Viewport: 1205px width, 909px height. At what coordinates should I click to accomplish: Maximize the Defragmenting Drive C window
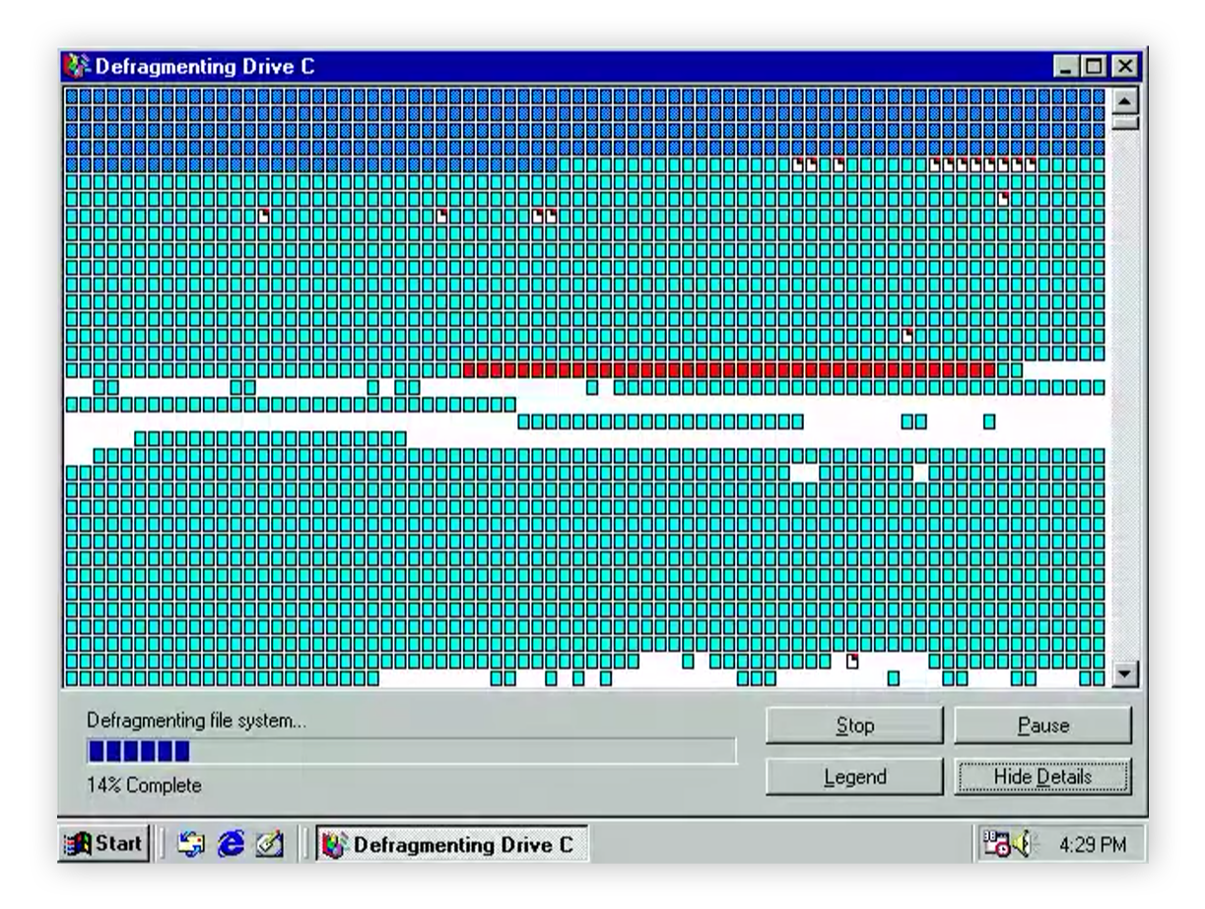tap(1094, 68)
